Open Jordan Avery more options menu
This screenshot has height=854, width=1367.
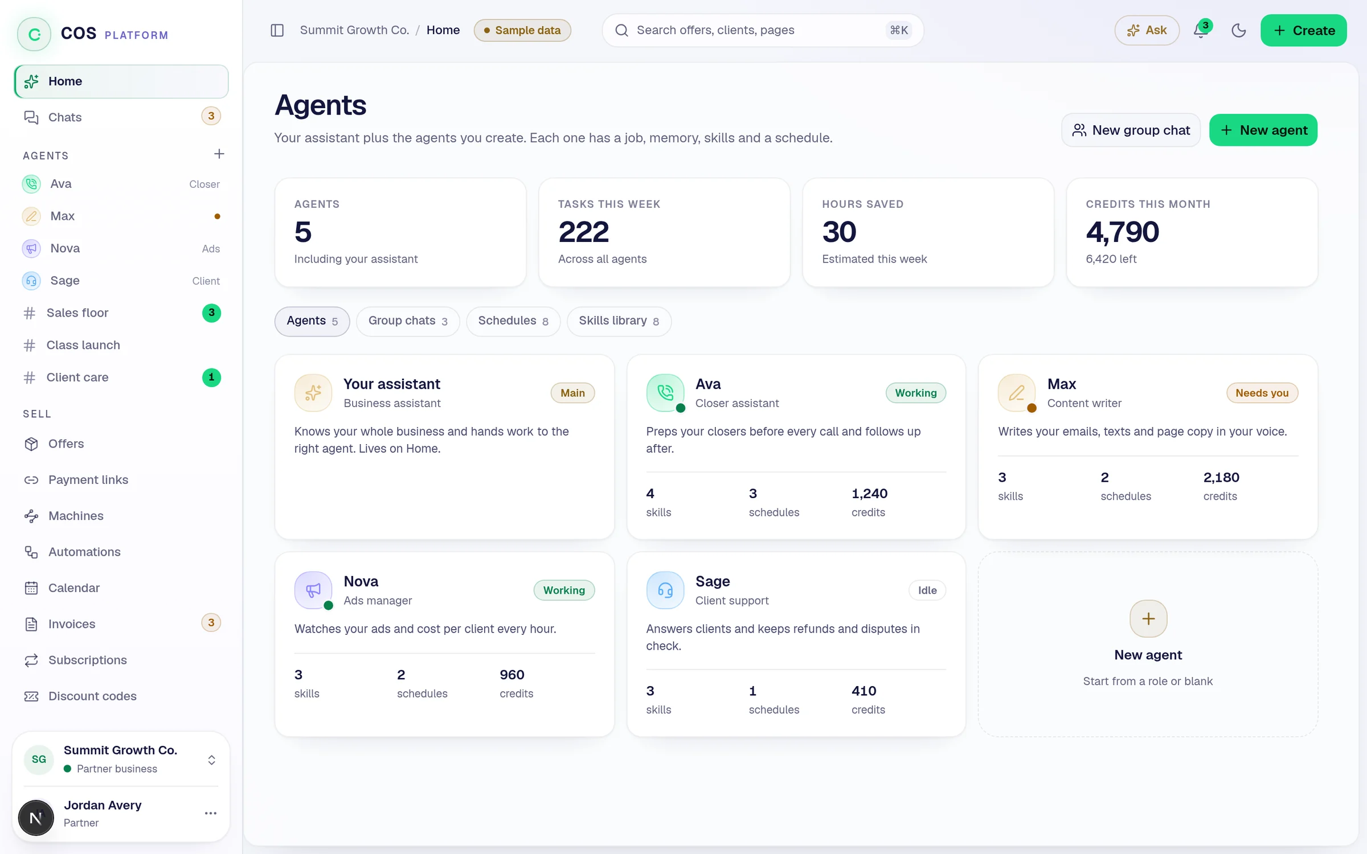coord(211,813)
